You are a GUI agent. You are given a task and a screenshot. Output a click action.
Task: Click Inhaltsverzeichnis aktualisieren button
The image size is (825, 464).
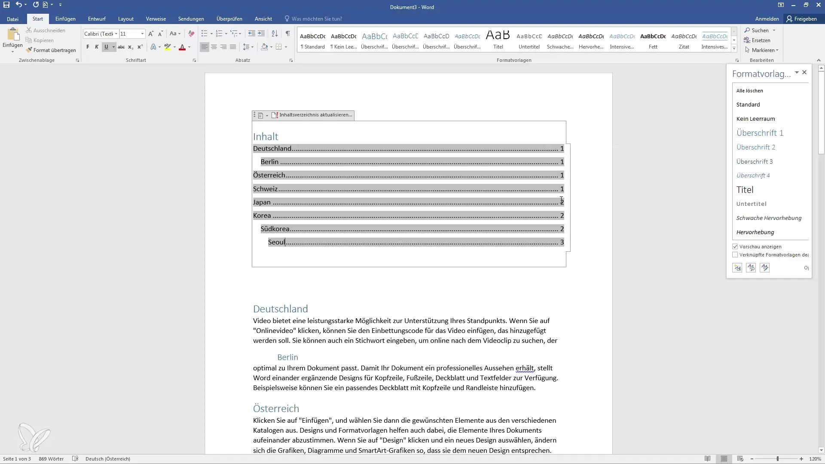312,115
